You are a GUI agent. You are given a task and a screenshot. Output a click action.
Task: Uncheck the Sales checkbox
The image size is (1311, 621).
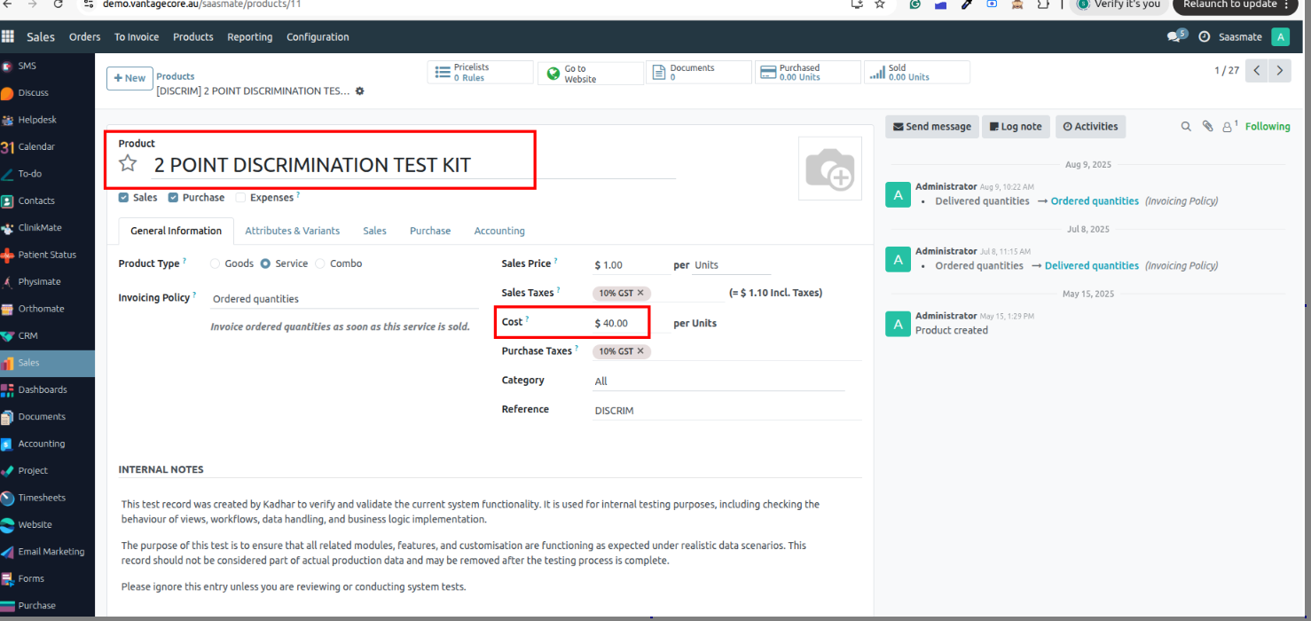[124, 198]
